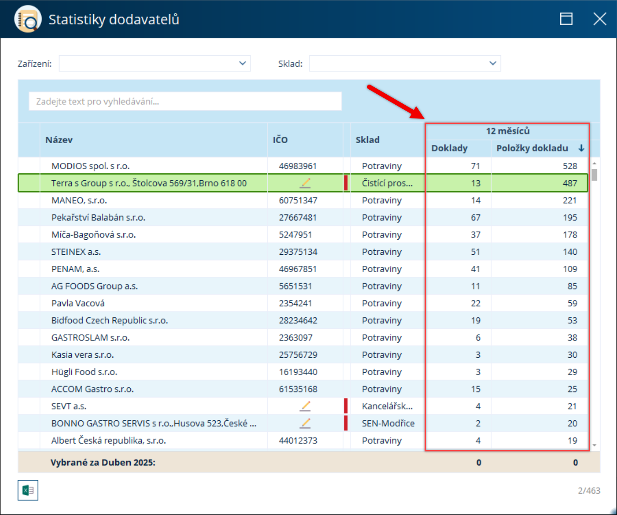This screenshot has height=515, width=617.
Task: Click the sort arrow on Položky dokladu
Action: coord(581,148)
